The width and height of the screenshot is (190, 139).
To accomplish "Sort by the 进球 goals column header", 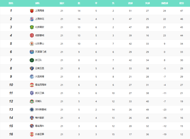I will 130,3.
